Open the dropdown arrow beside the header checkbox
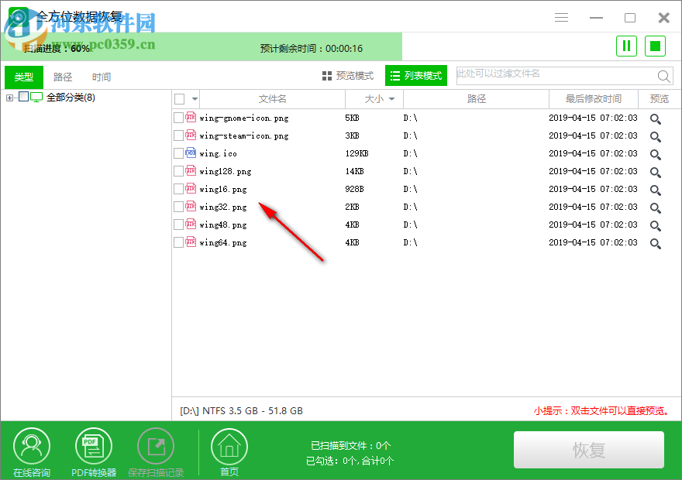 [195, 99]
